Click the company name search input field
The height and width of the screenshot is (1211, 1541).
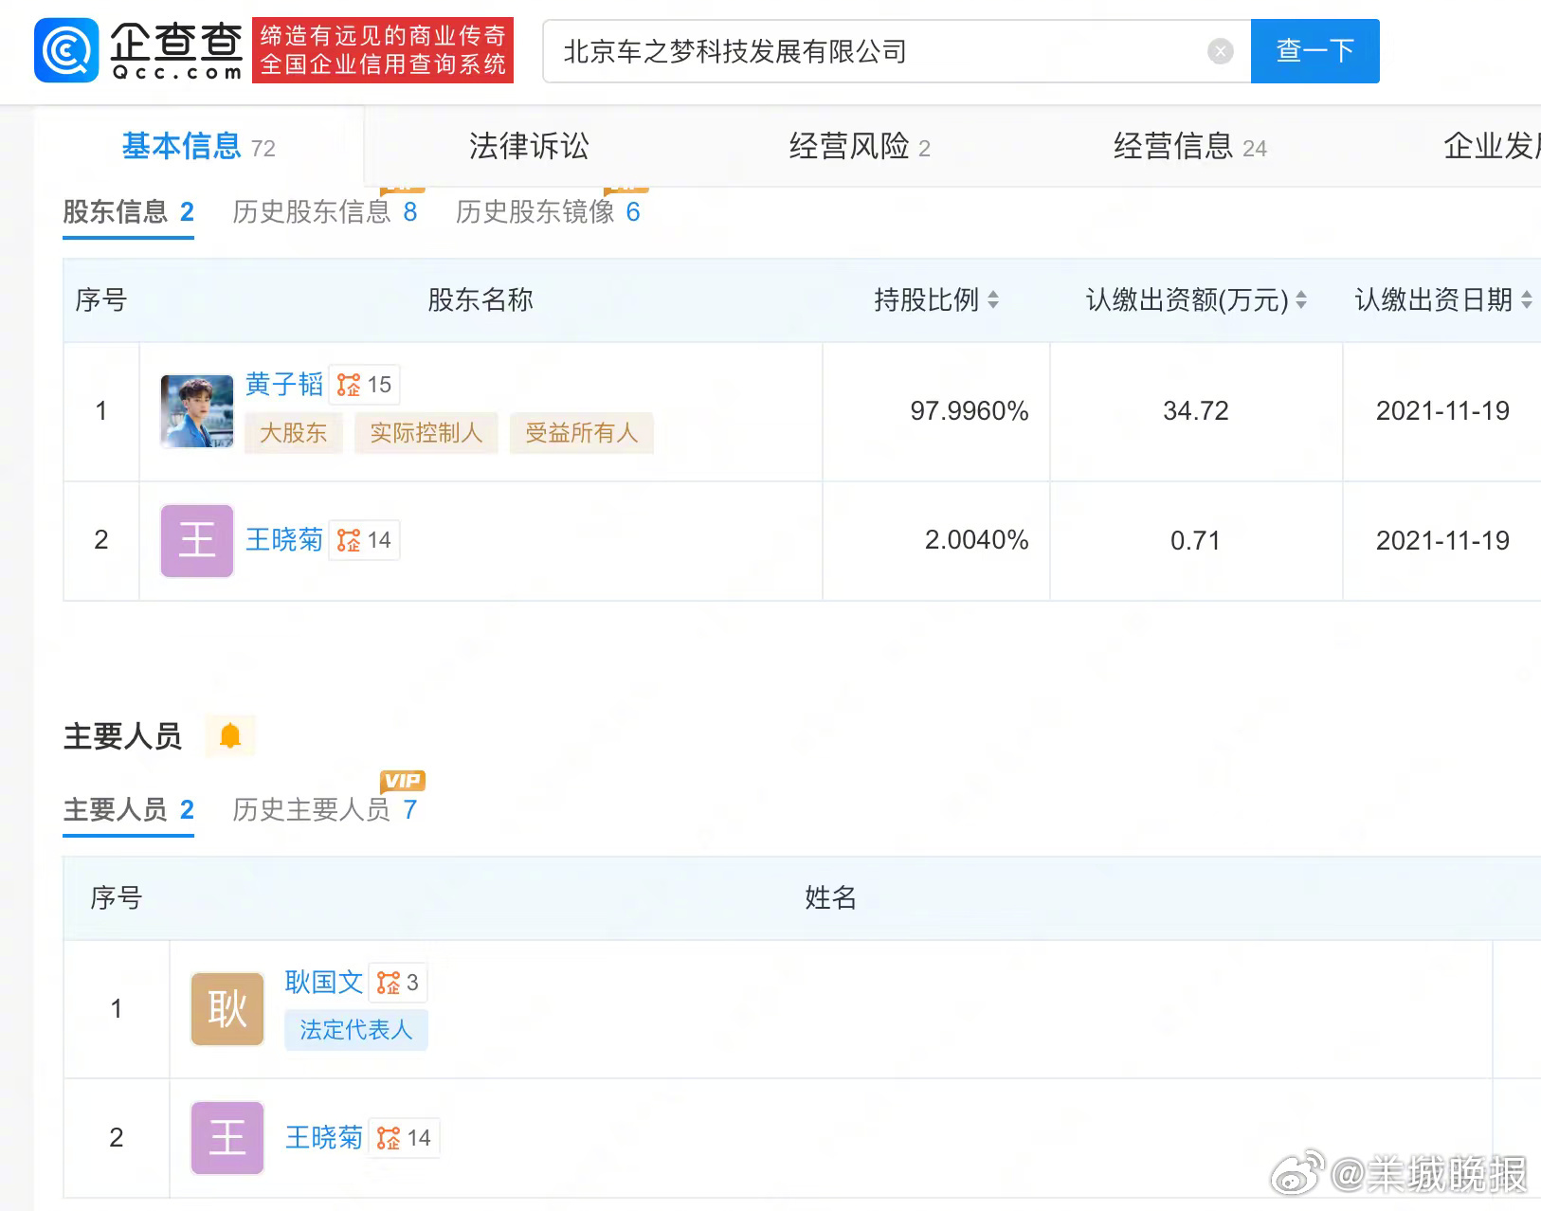pyautogui.click(x=853, y=52)
